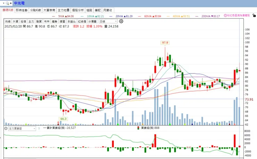
Task: Click the 量 24,158 volume readout
Action: click(x=111, y=26)
